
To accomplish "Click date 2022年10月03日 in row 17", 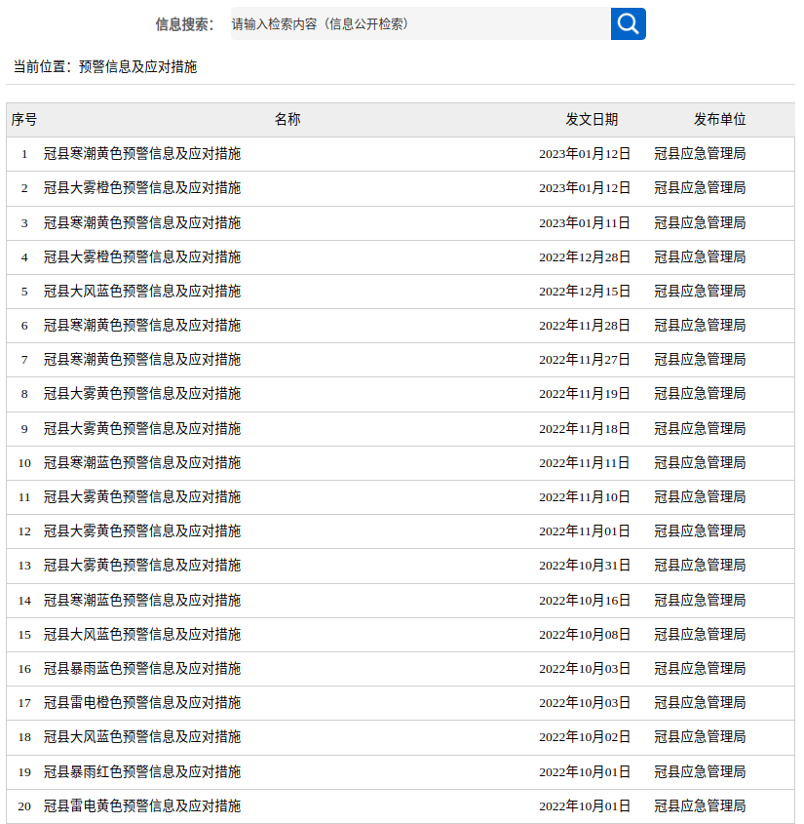I will click(x=585, y=703).
